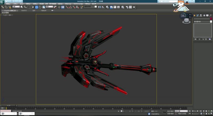Open the Hierarchy command panel tab
The image size is (213, 116).
click(200, 15)
